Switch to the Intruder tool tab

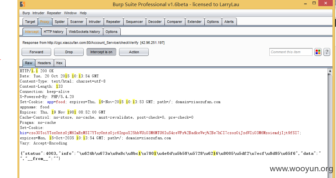pos(95,22)
